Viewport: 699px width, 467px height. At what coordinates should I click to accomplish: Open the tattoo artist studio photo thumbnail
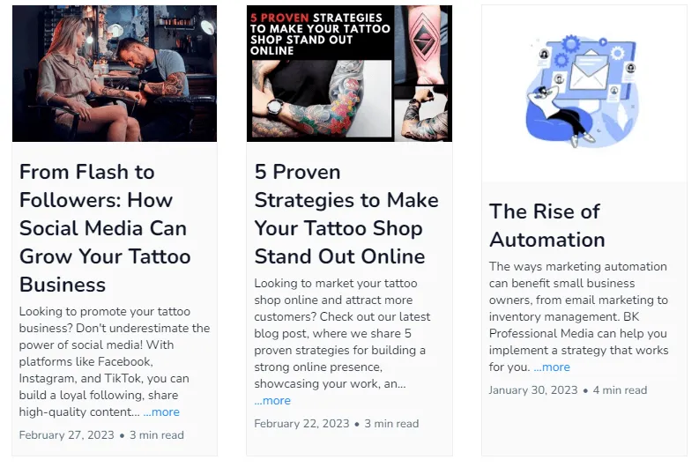[x=115, y=73]
